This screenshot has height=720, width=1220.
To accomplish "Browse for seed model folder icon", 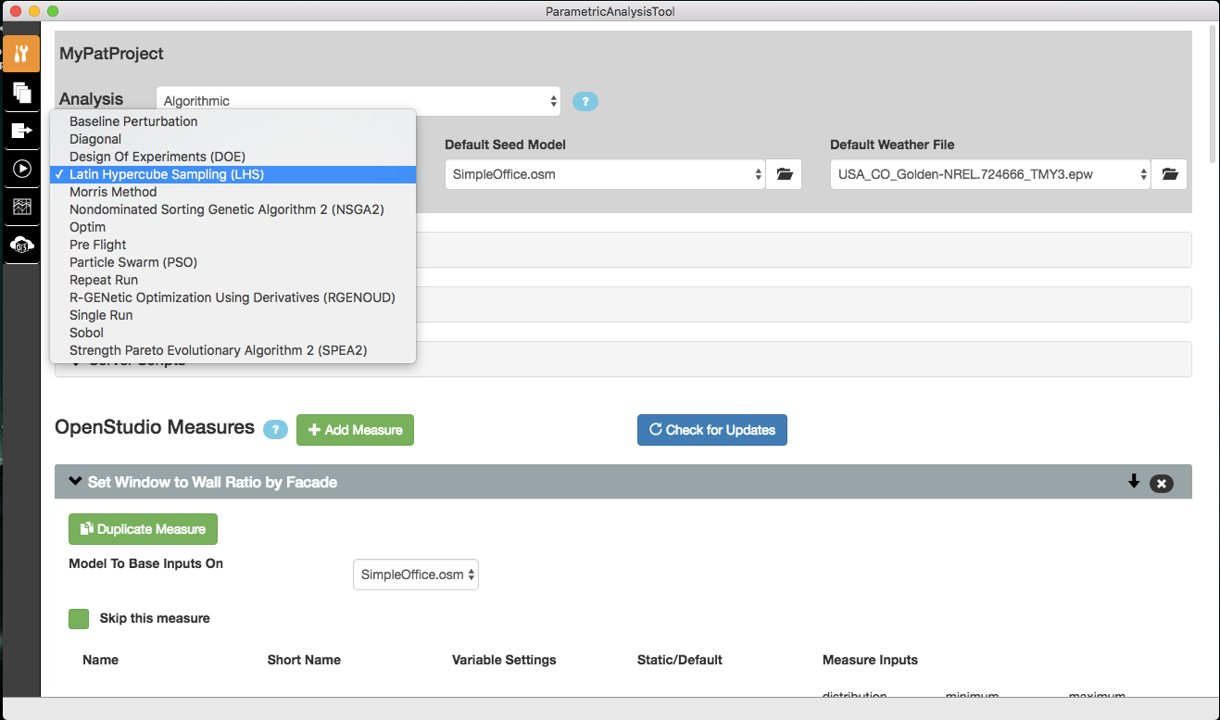I will click(785, 174).
